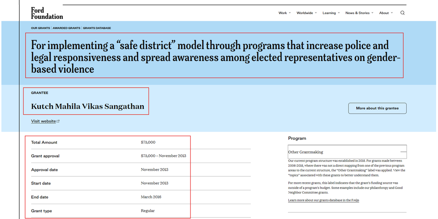Go to Grants Database breadcrumb
This screenshot has height=219, width=438.
click(97, 28)
